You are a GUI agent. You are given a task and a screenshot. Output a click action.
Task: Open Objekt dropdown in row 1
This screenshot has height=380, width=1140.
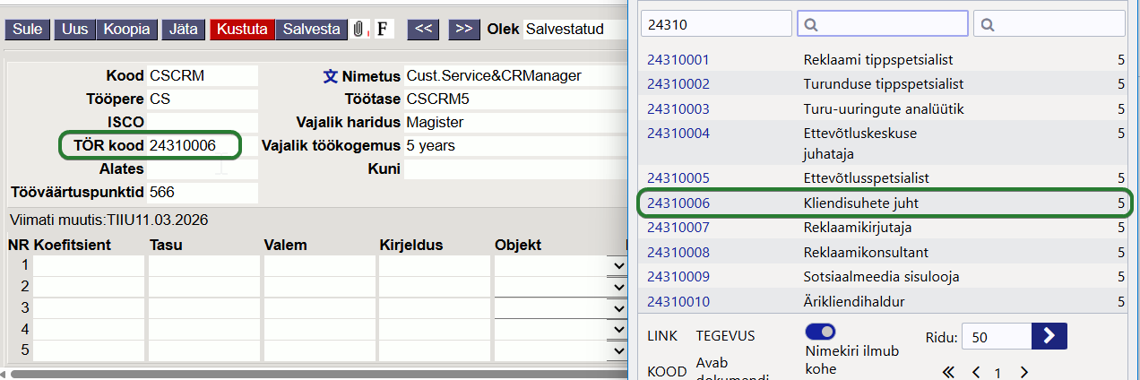[x=617, y=266]
